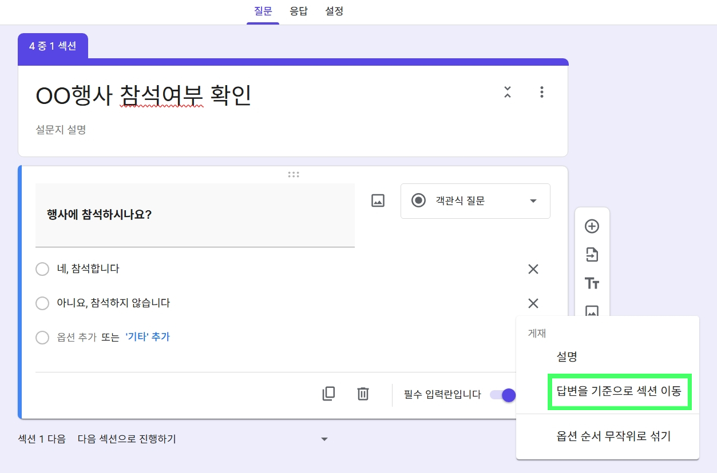Viewport: 717px width, 473px height.
Task: Toggle the 필수 입력란입니다 required switch
Action: click(x=504, y=395)
